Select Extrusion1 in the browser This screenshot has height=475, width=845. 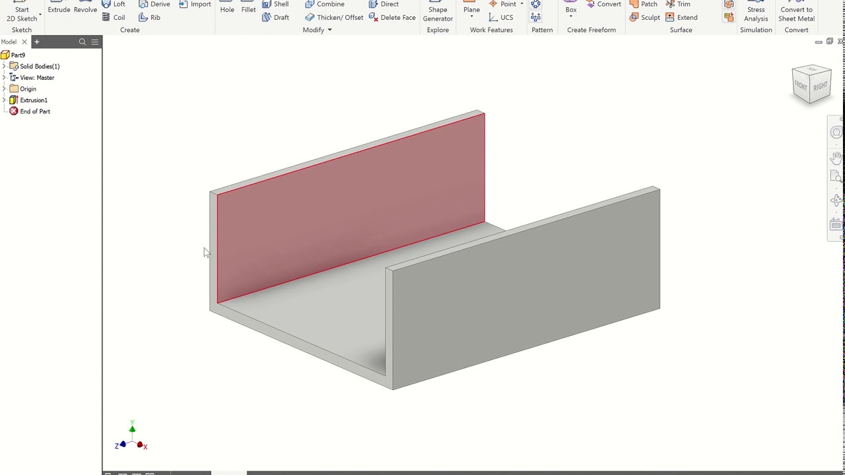[x=28, y=100]
